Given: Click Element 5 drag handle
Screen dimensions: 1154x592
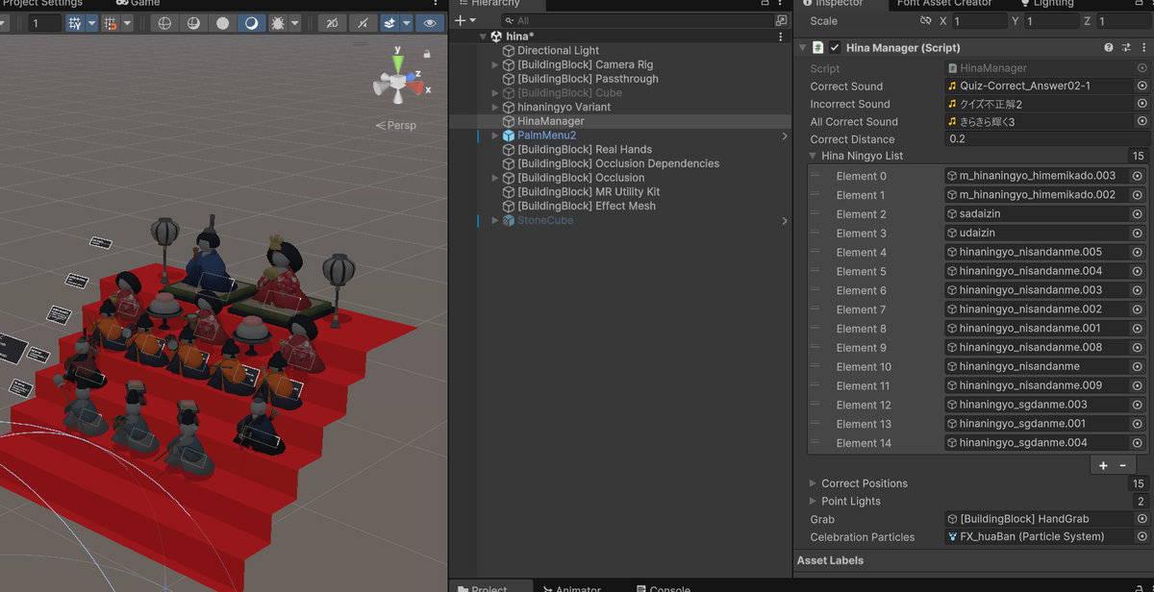Looking at the screenshot, I should coord(816,271).
